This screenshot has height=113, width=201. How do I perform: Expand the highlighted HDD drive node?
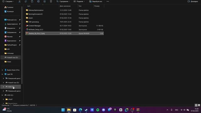click(3, 87)
